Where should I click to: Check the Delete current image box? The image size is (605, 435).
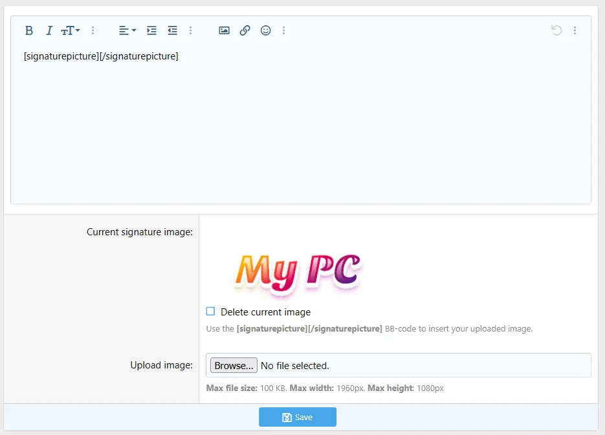[210, 312]
